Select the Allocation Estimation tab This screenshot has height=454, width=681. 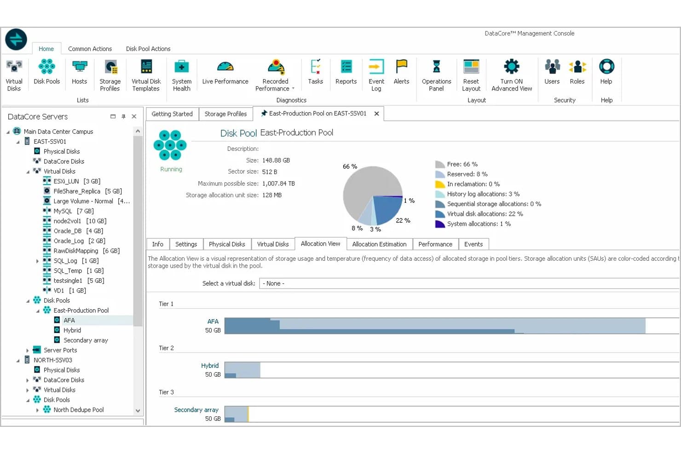(379, 244)
